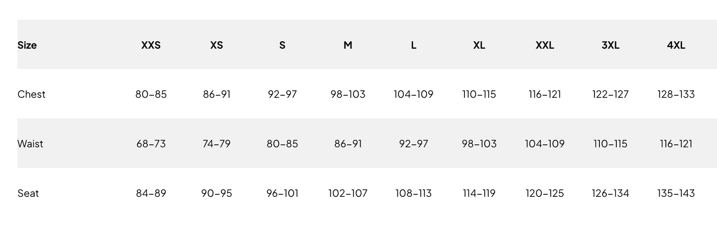Click the M size column header
Viewport: 717px width, 236px height.
pos(348,45)
